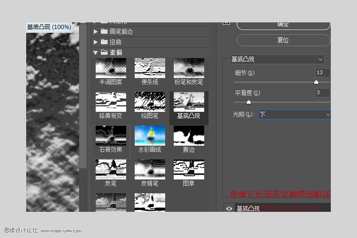Select the 半调图案 filter thumbnail
Screen dimensions: 357x238
(x=111, y=68)
